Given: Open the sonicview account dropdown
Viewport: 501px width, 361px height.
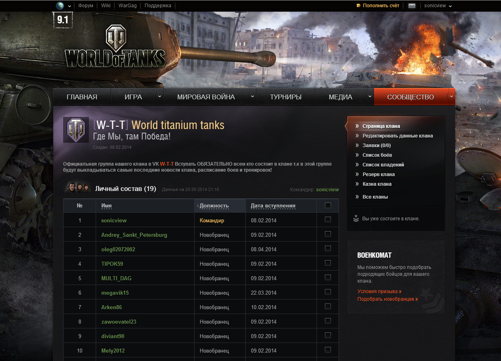Looking at the screenshot, I should coord(438,6).
